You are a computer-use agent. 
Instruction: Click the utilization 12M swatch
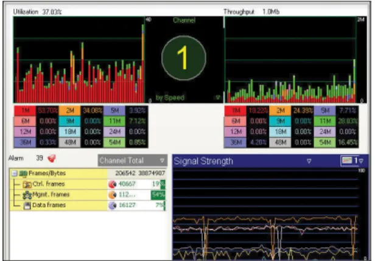[25, 131]
